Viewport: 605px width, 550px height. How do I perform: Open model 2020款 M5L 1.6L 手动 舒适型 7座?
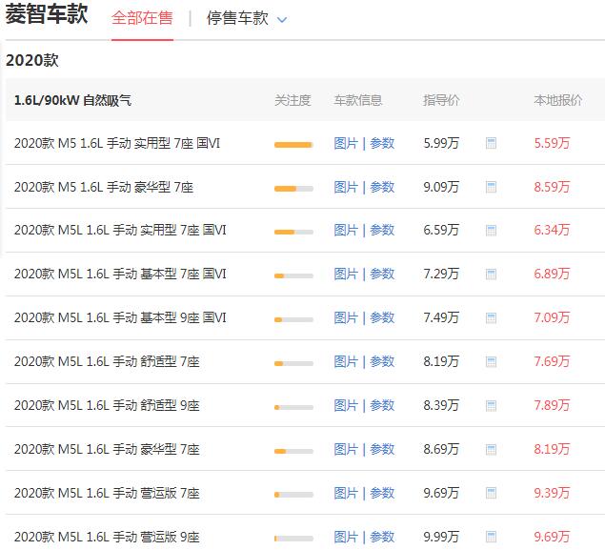coord(107,361)
